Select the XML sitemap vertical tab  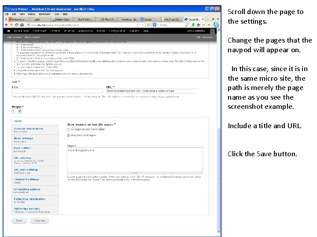coord(35,160)
